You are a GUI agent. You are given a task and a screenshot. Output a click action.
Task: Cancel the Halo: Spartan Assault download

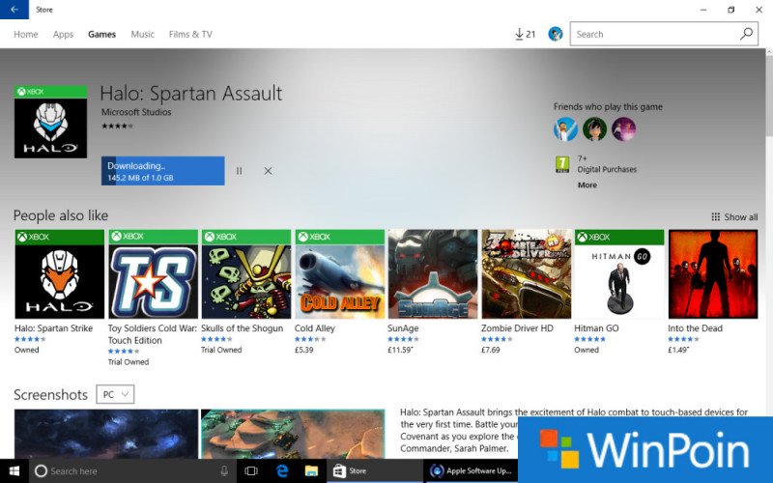click(x=269, y=171)
